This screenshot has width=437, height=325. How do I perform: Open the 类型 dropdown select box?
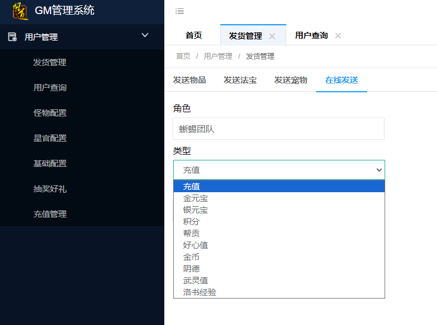pyautogui.click(x=279, y=170)
